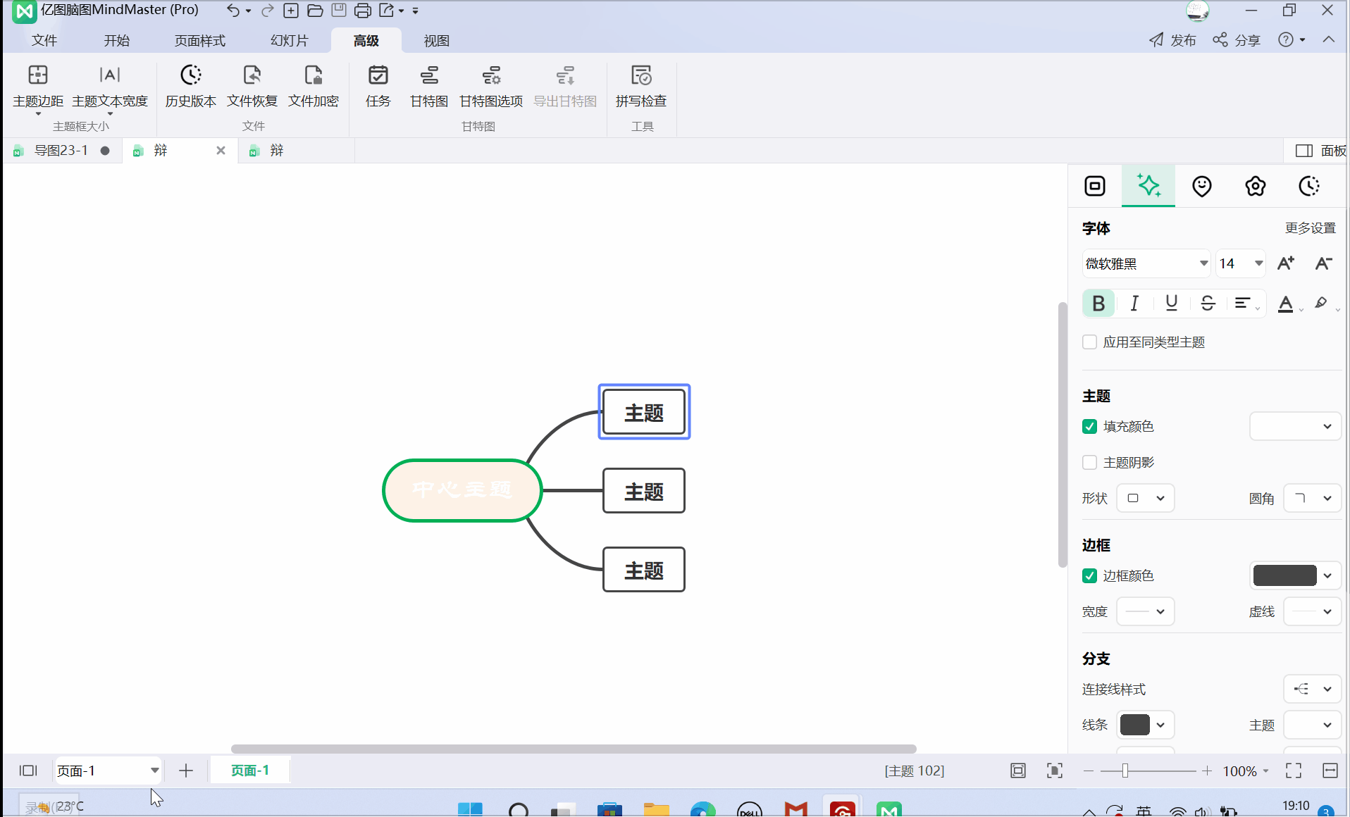Expand the 虚线 dash style dropdown
Image resolution: width=1350 pixels, height=817 pixels.
coord(1313,611)
